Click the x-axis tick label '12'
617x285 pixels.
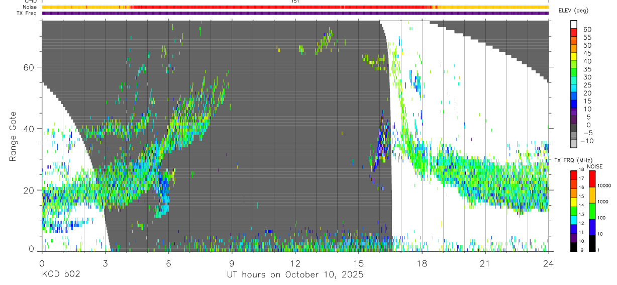(x=295, y=263)
